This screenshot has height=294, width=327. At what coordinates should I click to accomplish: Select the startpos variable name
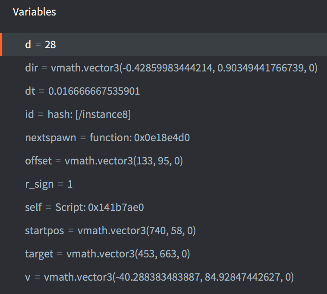(x=44, y=231)
